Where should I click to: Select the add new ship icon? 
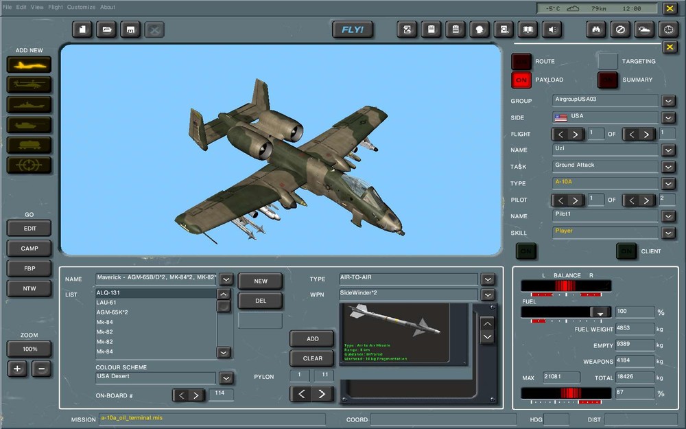point(29,105)
